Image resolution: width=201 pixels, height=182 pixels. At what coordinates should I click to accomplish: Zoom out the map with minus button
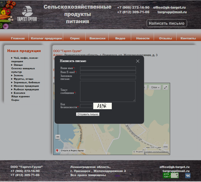pyautogui.click(x=58, y=137)
